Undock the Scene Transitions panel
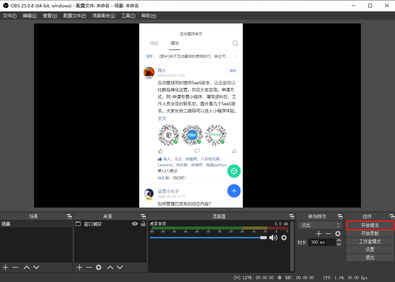Image resolution: width=395 pixels, height=282 pixels. pos(340,216)
